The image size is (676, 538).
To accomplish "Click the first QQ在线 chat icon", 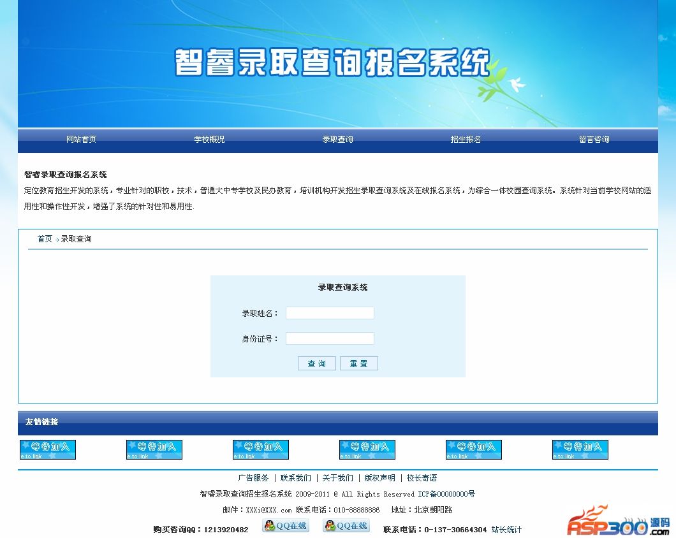I will coord(286,525).
